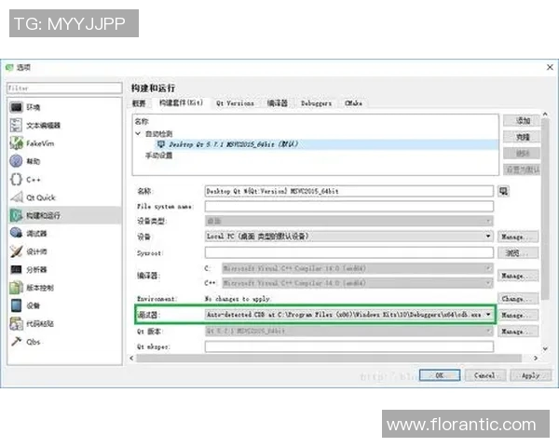The height and width of the screenshot is (447, 559).
Task: Click the "No changes to apply" environment text
Action: pyautogui.click(x=238, y=299)
